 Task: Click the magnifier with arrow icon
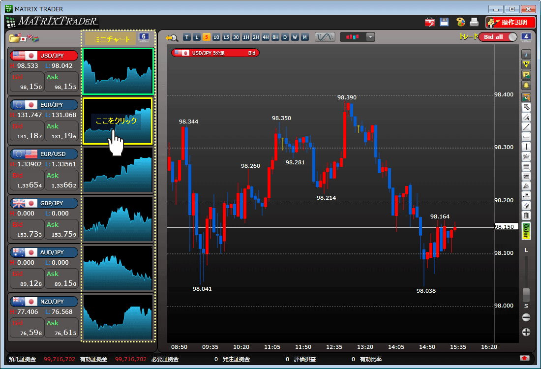[x=172, y=37]
